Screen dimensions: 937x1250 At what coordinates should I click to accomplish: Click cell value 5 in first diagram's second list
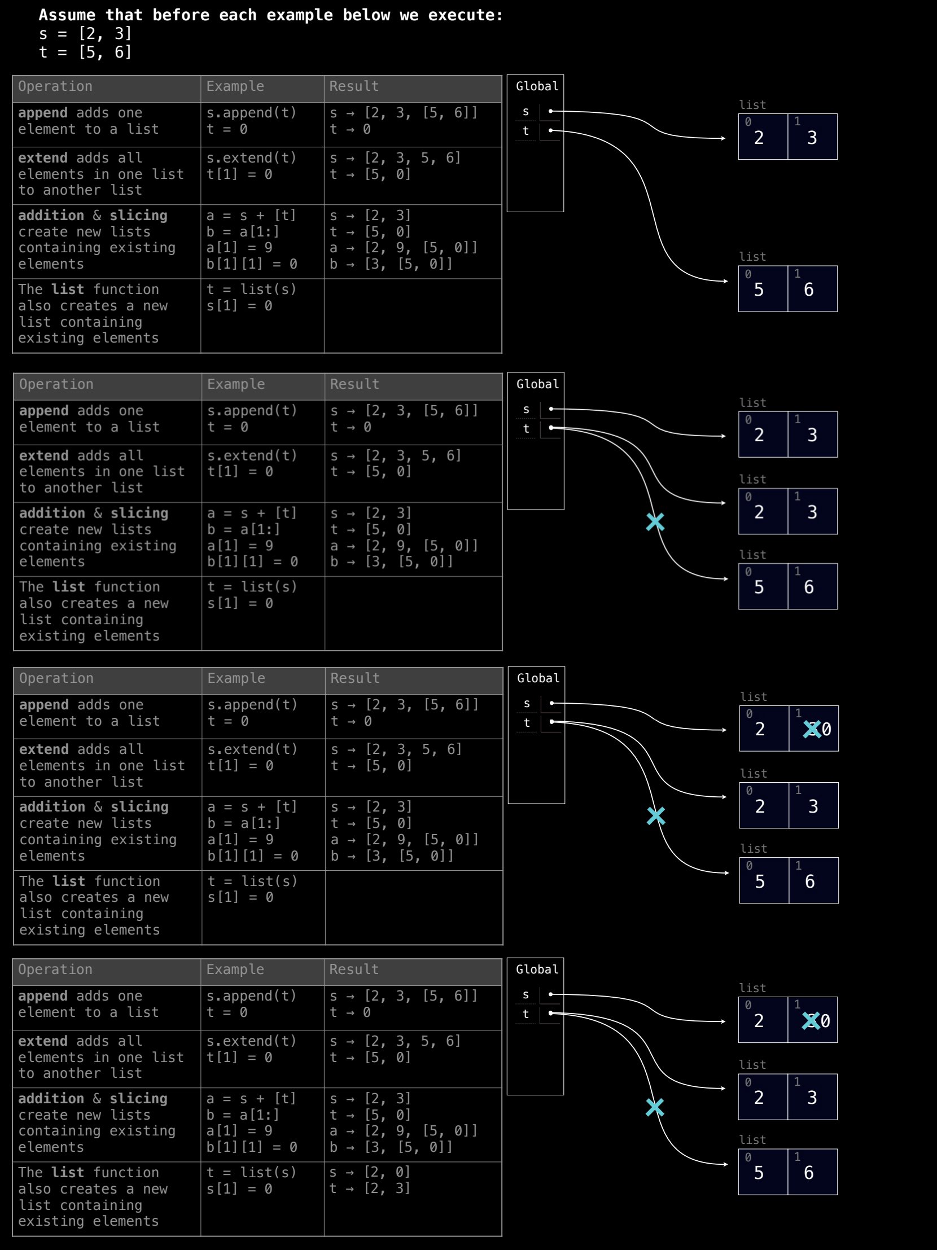pos(759,290)
